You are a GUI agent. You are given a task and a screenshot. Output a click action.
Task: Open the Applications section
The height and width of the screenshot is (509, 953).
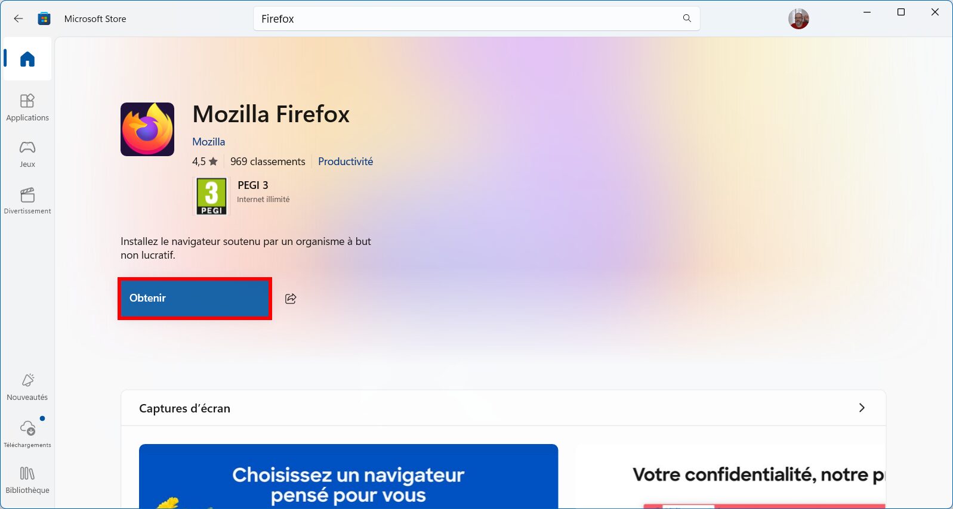(x=27, y=108)
